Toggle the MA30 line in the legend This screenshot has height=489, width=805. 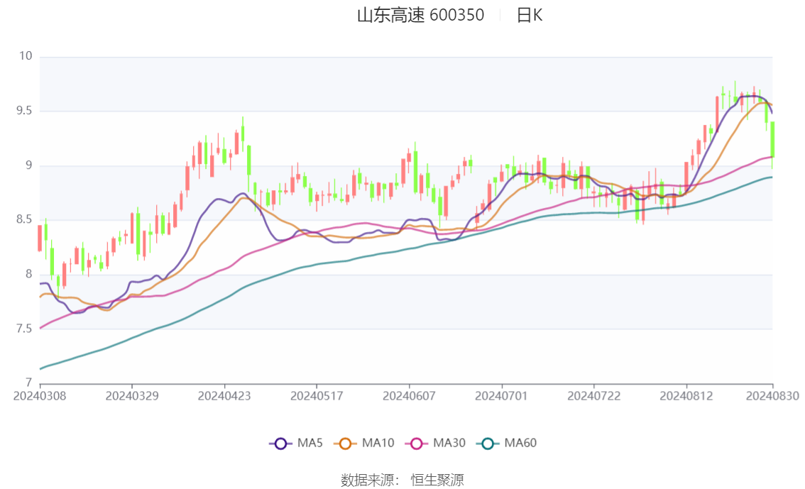point(435,444)
